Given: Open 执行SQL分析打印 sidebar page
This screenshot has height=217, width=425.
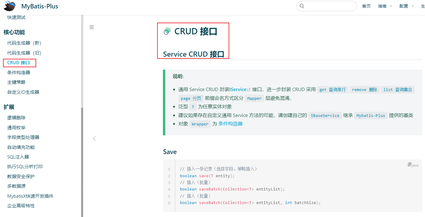Looking at the screenshot, I should [x=25, y=167].
